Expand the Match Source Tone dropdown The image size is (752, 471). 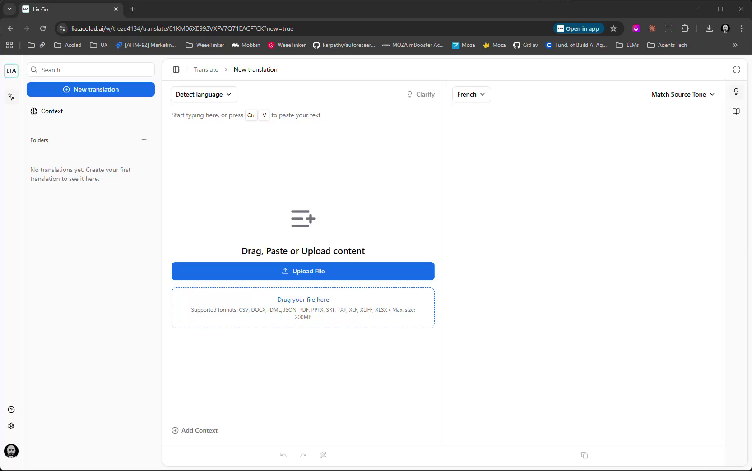tap(682, 94)
